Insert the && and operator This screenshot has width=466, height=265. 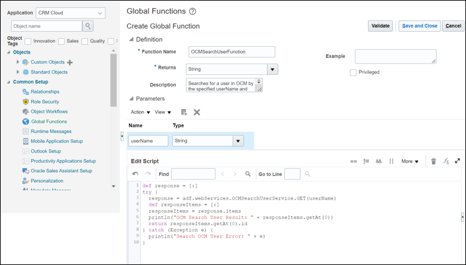click(378, 161)
